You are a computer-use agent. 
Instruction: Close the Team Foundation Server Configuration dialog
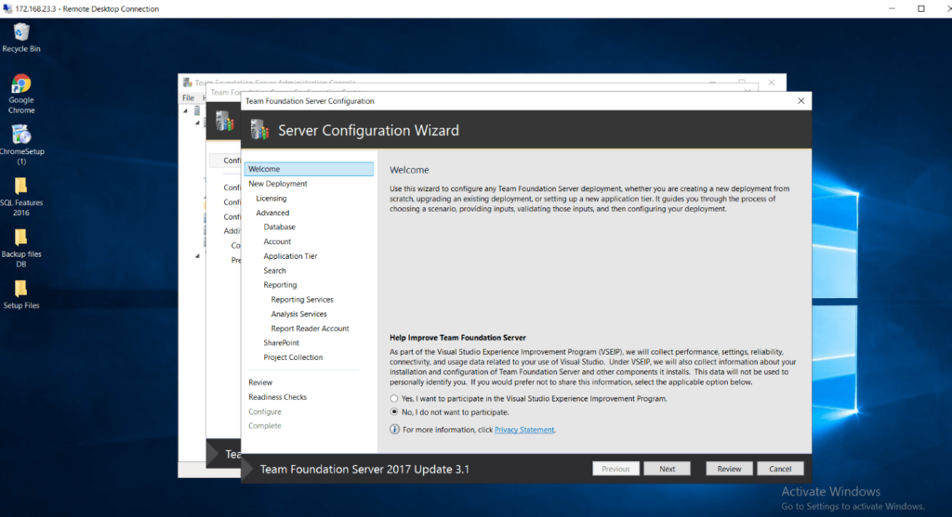pyautogui.click(x=800, y=100)
